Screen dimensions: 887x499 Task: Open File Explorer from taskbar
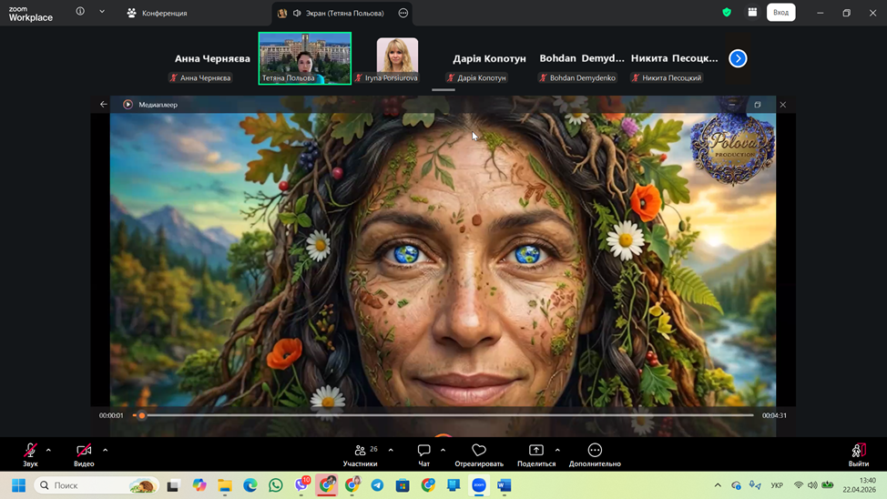(225, 485)
